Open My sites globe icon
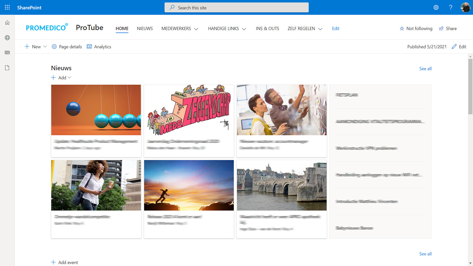The height and width of the screenshot is (266, 473). point(7,38)
